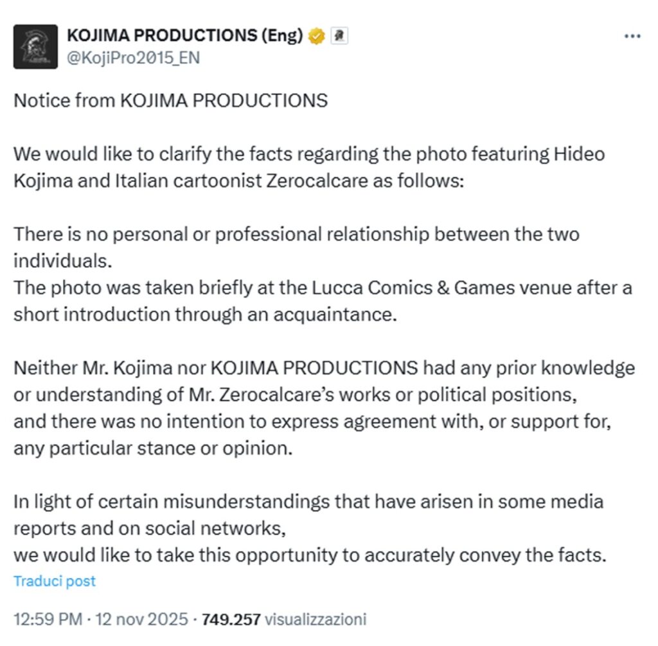Click the 12 nov 2025 date

[x=142, y=620]
